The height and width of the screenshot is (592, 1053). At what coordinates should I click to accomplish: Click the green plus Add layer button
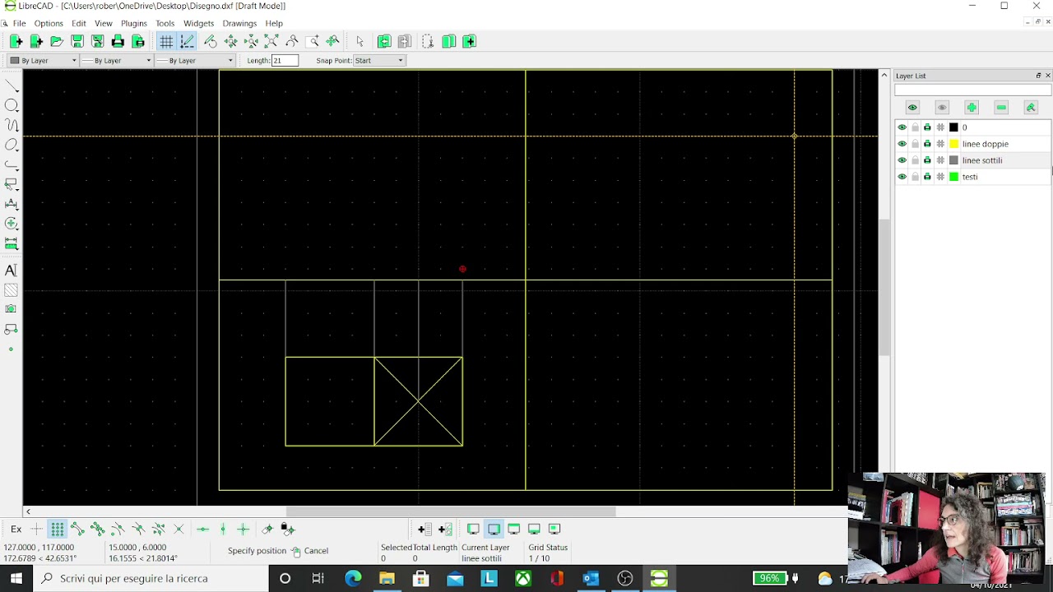pyautogui.click(x=972, y=108)
